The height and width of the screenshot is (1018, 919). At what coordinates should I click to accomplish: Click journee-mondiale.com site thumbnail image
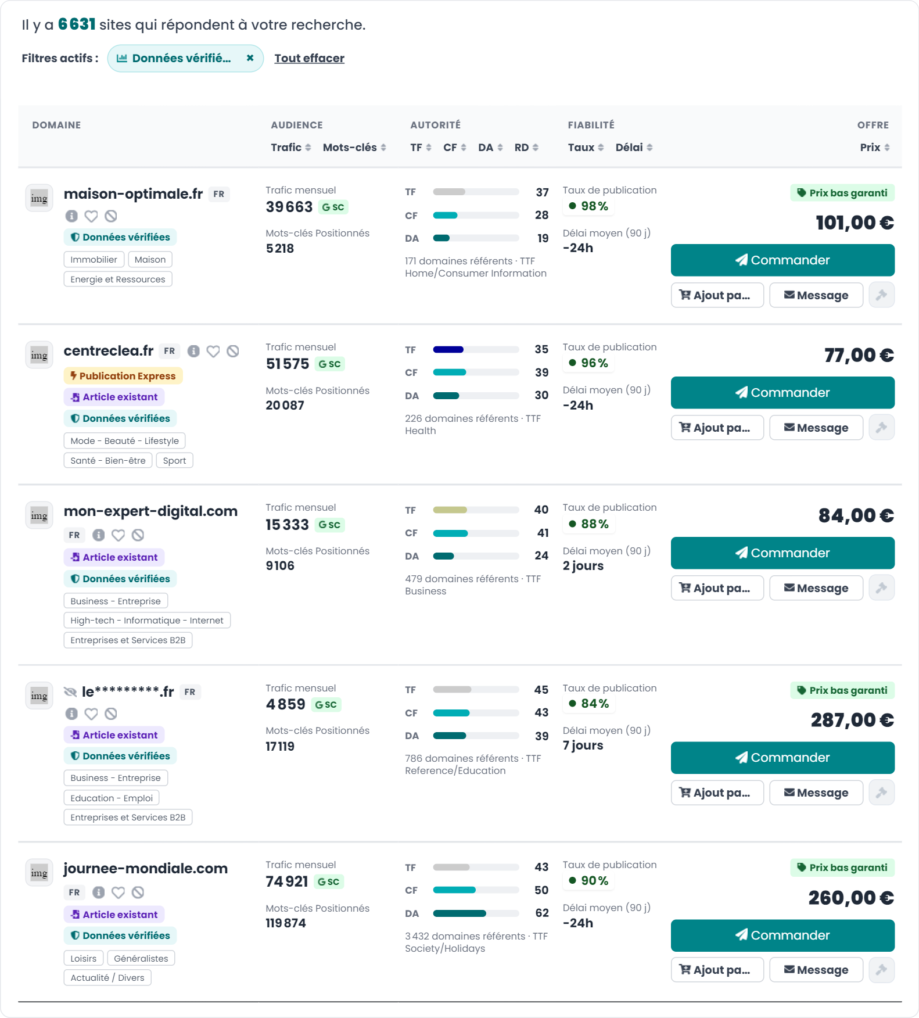click(x=40, y=873)
